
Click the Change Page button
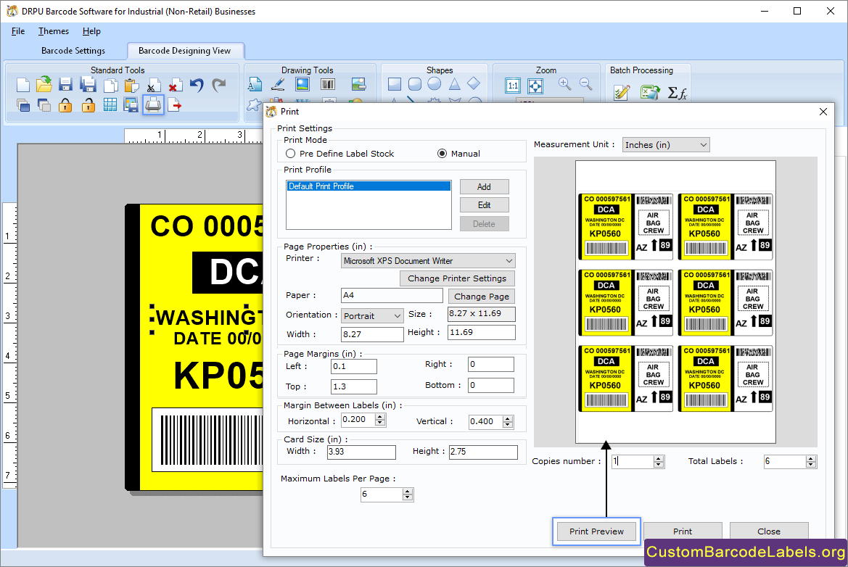[482, 297]
